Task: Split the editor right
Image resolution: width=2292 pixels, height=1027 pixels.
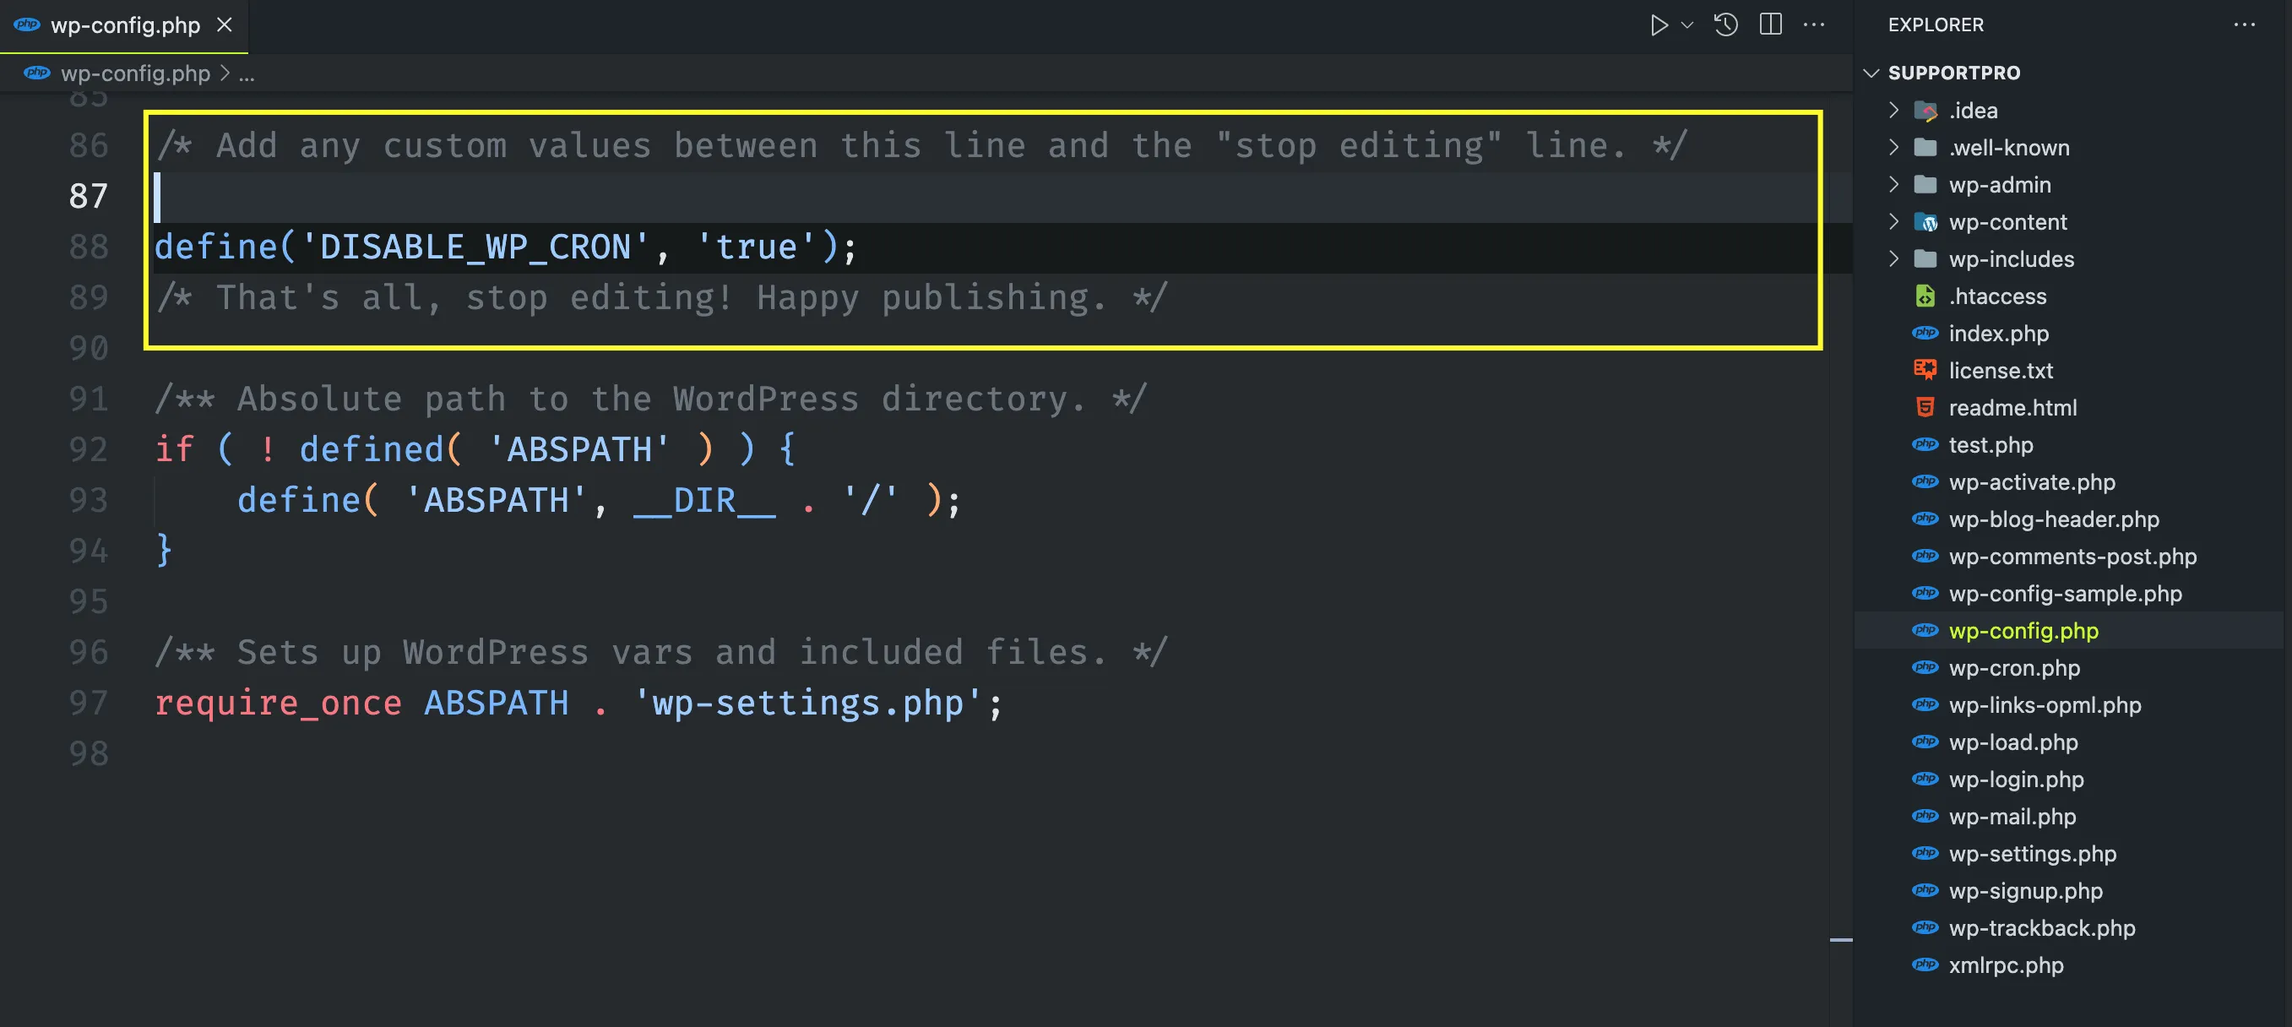Action: (x=1771, y=25)
